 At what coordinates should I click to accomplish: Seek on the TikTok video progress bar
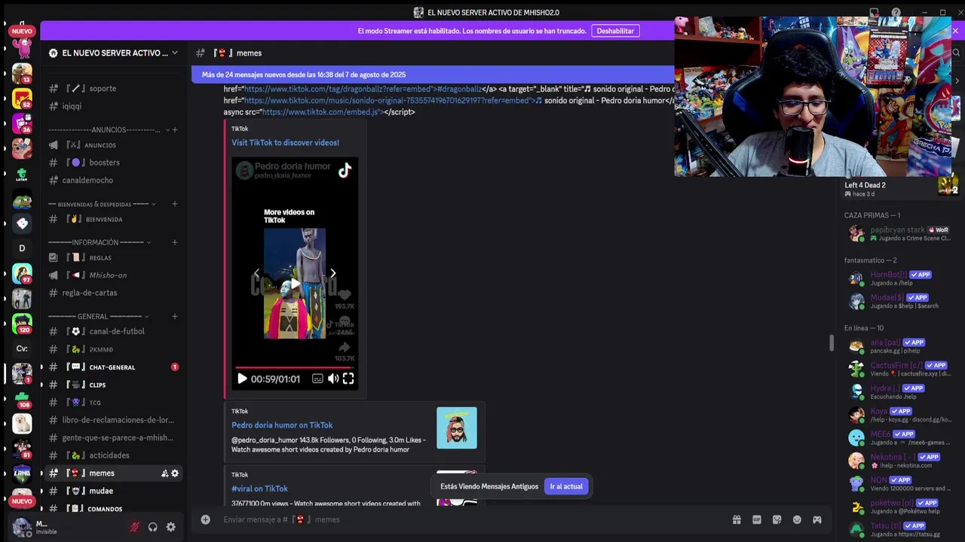coord(295,367)
